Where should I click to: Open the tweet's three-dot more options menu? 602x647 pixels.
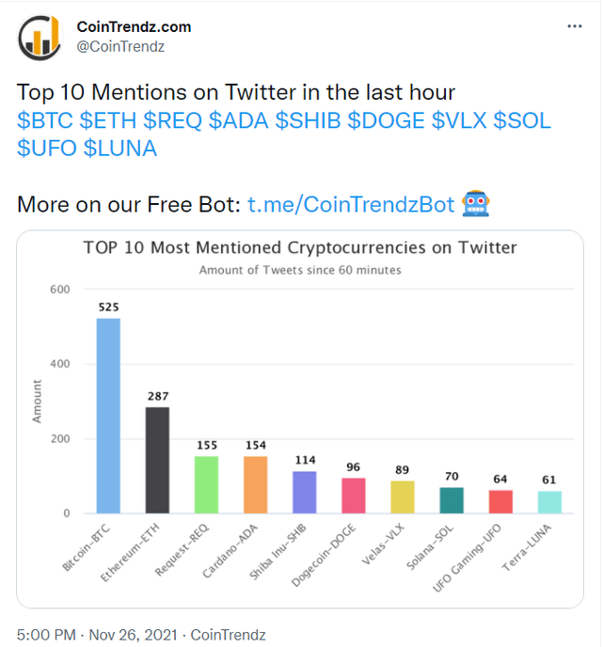pyautogui.click(x=574, y=26)
